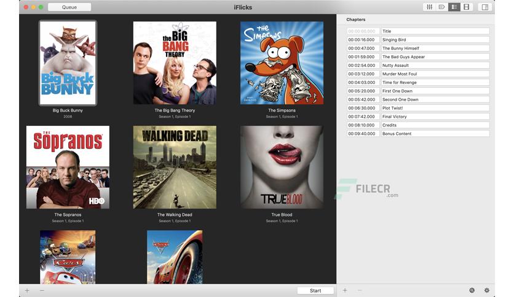Click the 00:09:40.000 timestamp field
This screenshot has height=297, width=514.
click(363, 133)
